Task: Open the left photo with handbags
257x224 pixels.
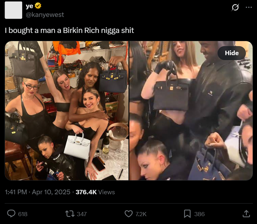Action: tap(67, 111)
